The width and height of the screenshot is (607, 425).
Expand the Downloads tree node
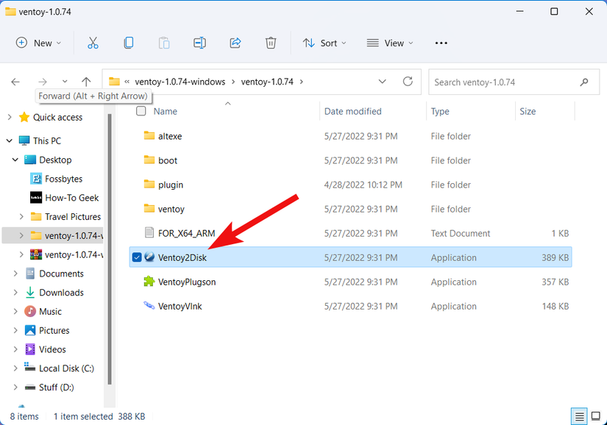point(15,293)
